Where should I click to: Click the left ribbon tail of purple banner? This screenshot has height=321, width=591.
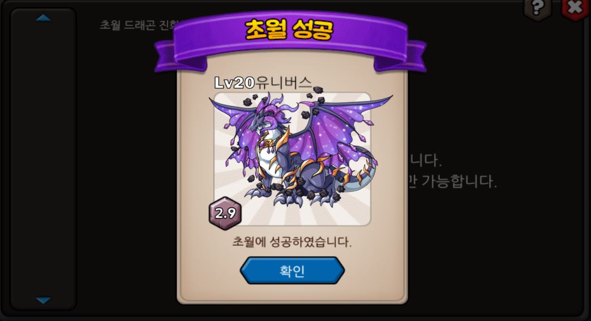(177, 57)
